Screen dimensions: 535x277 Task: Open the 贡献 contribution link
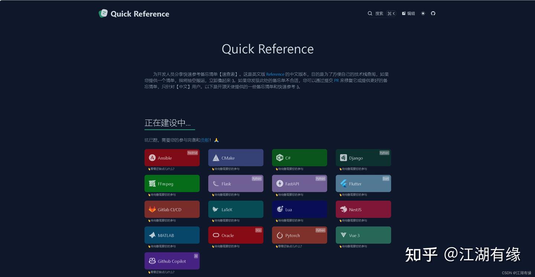point(205,140)
